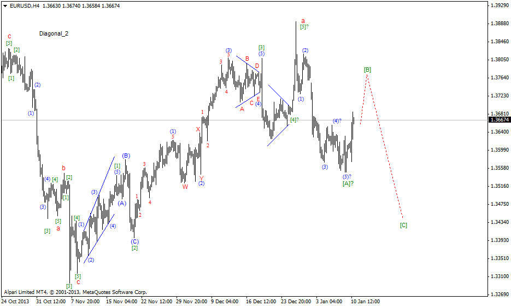The height and width of the screenshot is (306, 511).
Task: Select the red lowercase b wave label
Action: 63,169
